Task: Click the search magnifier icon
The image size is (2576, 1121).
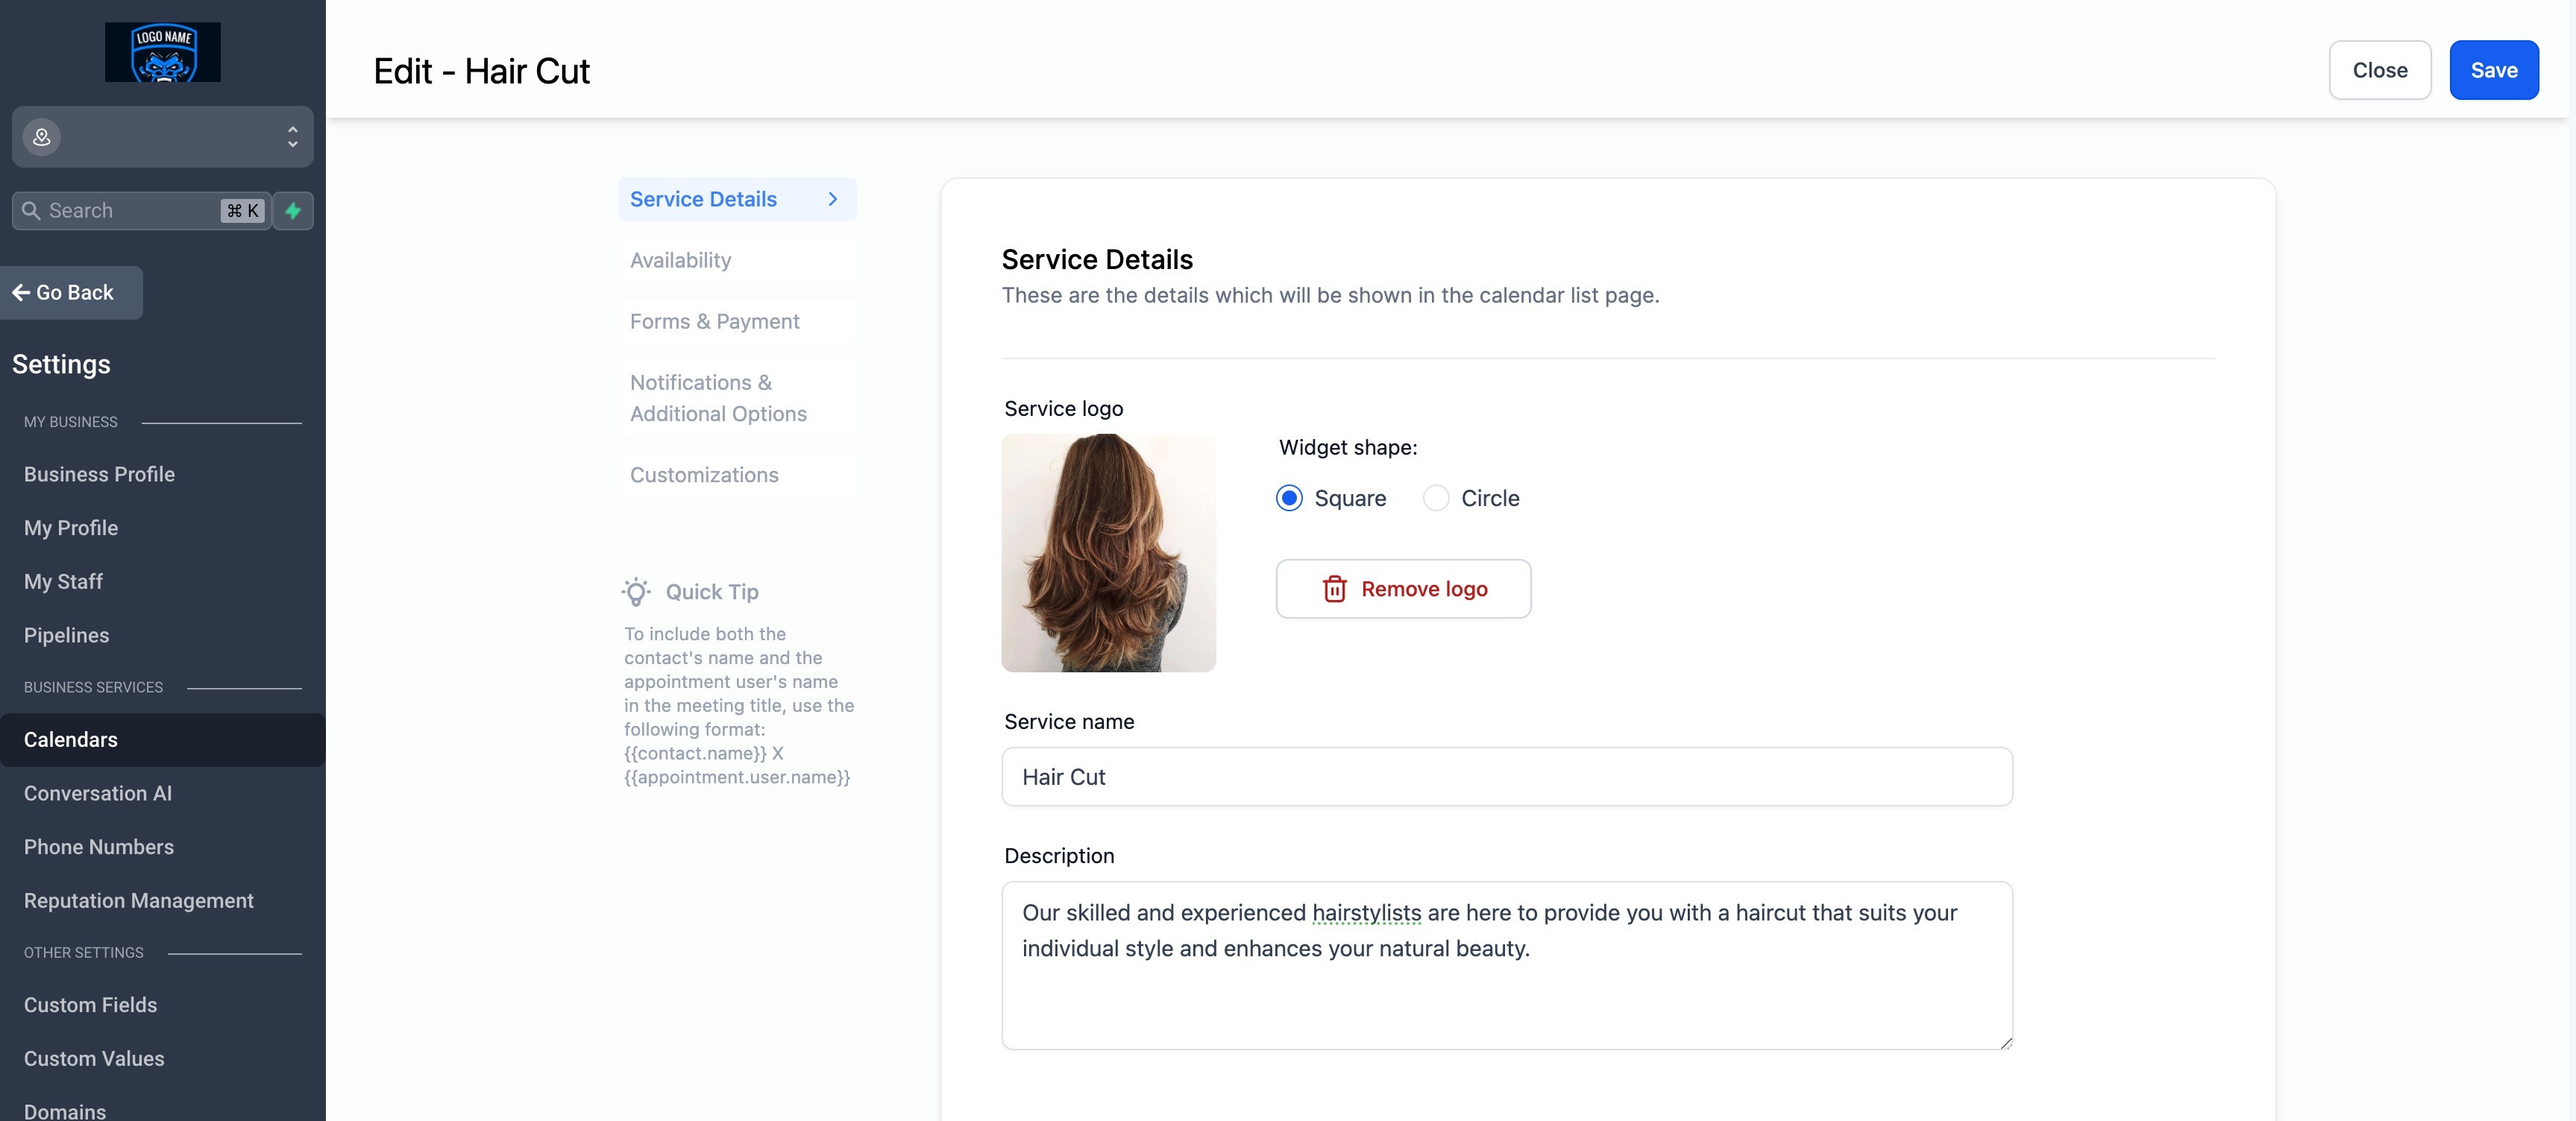Action: coord(31,211)
